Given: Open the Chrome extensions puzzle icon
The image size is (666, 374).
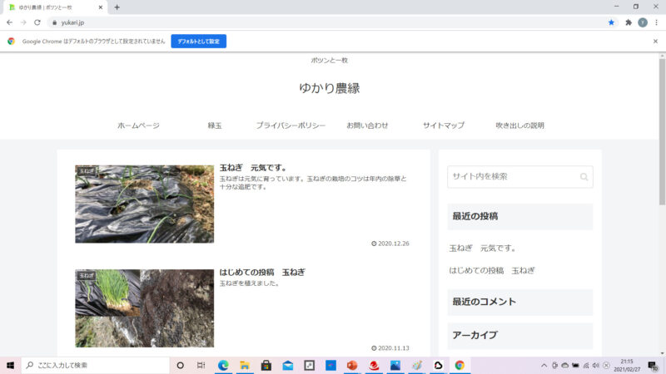Looking at the screenshot, I should coord(629,22).
